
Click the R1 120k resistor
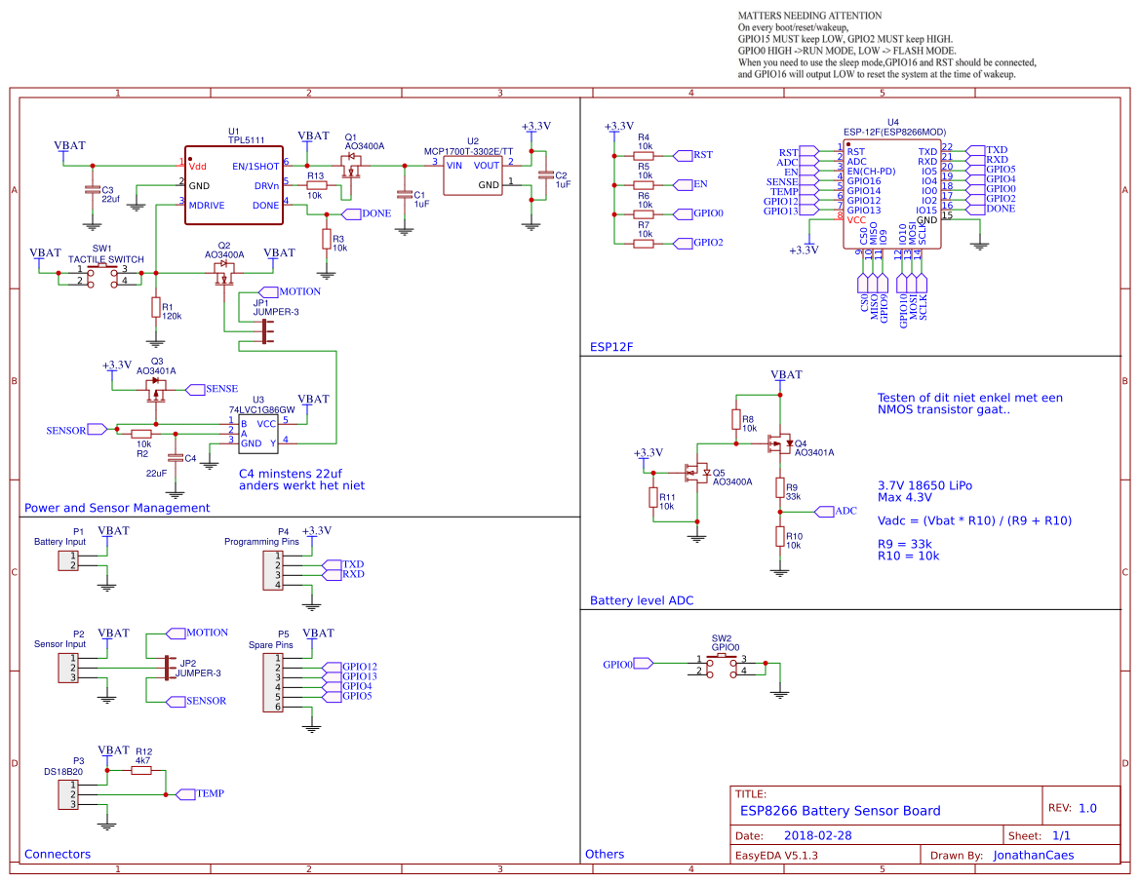(x=156, y=308)
